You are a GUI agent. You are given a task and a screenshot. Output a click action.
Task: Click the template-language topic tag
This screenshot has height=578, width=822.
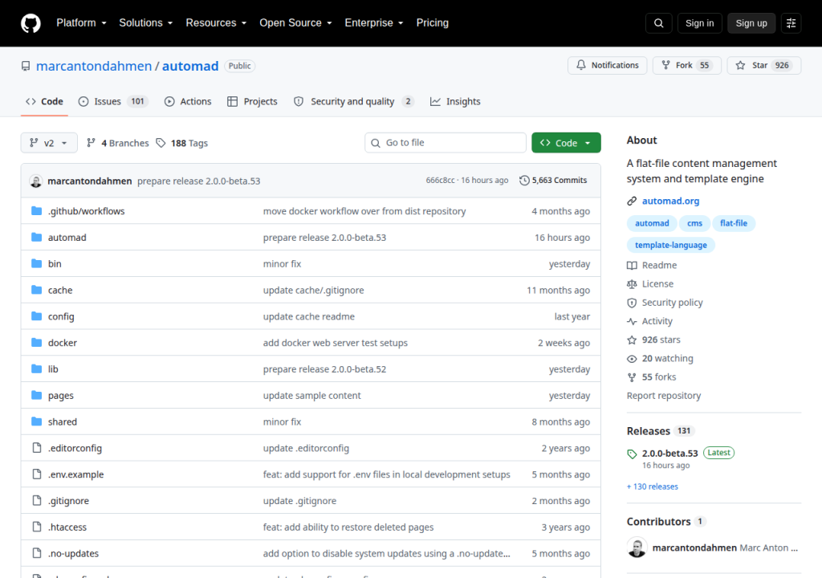tap(670, 245)
